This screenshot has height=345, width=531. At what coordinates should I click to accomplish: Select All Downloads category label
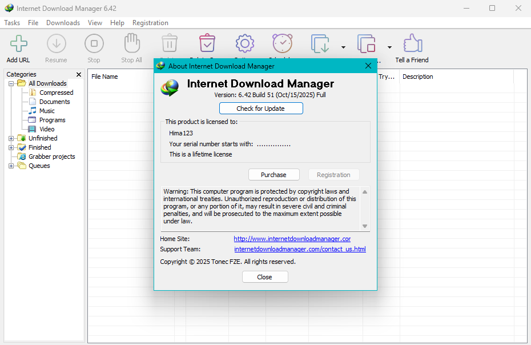click(47, 83)
